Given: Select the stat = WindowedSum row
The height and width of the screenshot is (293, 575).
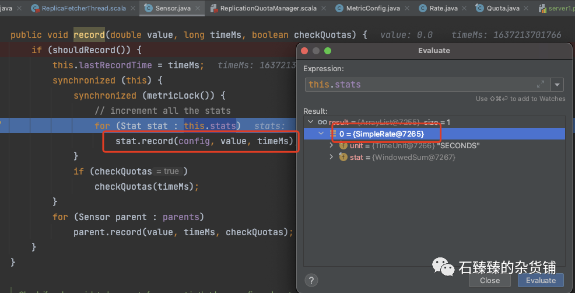Looking at the screenshot, I should (x=434, y=157).
